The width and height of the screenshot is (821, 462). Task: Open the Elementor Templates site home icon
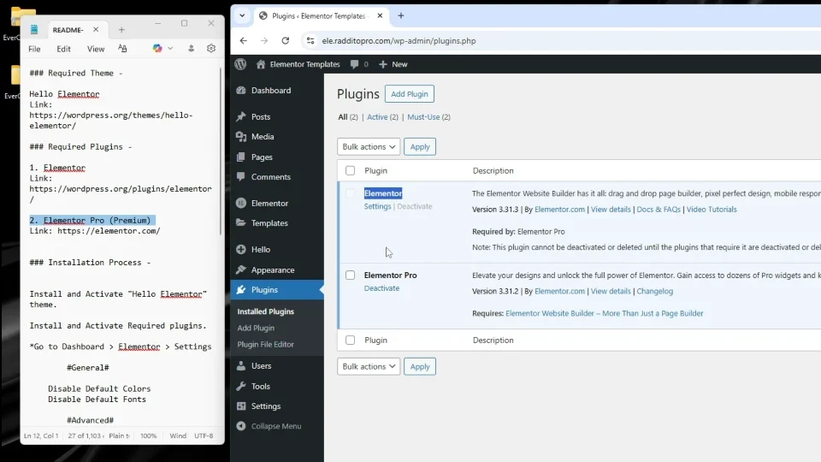260,64
